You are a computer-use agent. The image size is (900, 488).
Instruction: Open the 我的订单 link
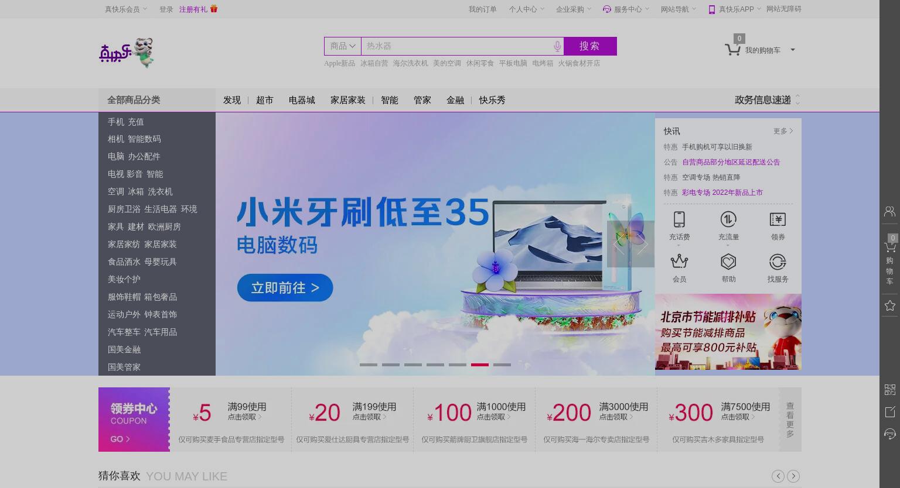[482, 9]
